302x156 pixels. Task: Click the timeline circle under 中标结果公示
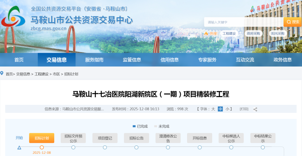coord(263,147)
